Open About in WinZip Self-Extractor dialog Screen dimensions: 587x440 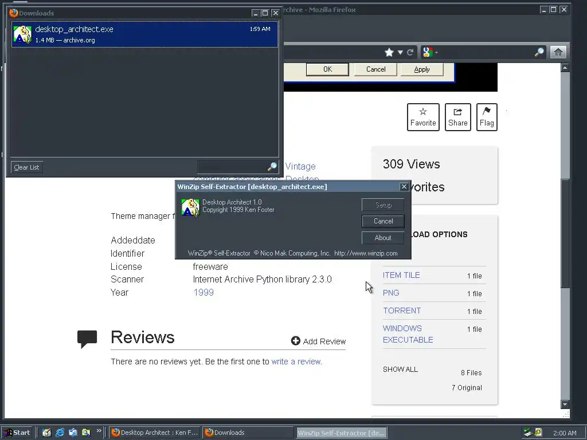pos(383,238)
